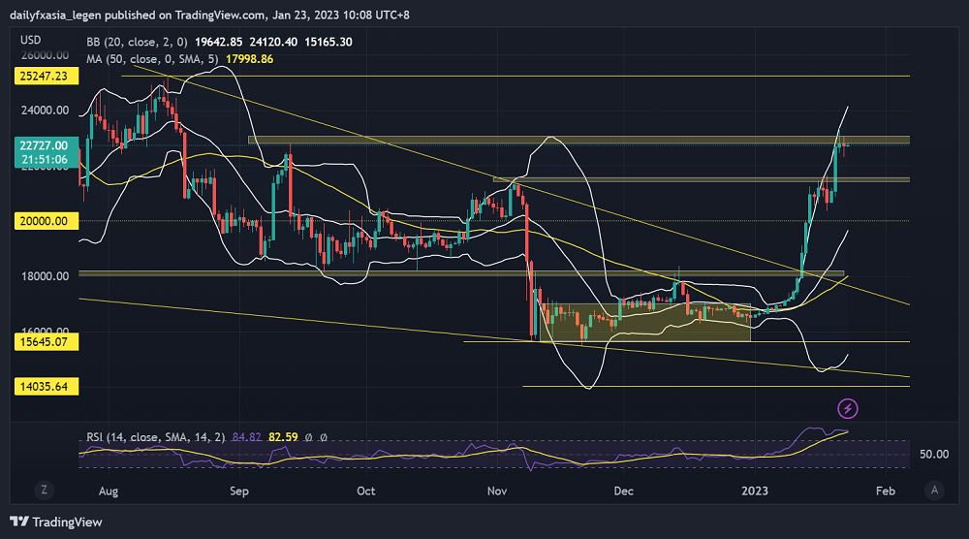Click the Aug label on the time axis
Screen dimensions: 969x539
tap(109, 491)
